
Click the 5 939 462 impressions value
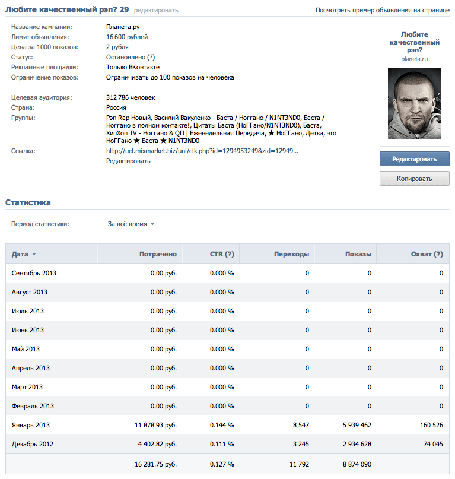pyautogui.click(x=357, y=425)
